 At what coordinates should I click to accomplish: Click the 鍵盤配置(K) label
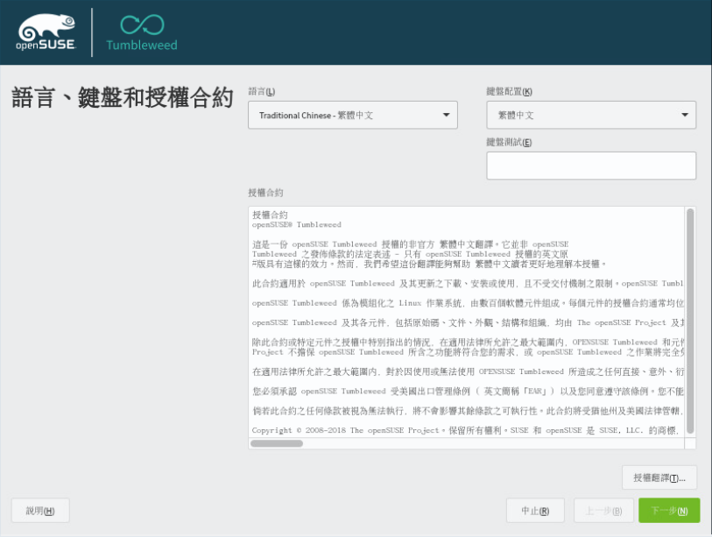(509, 91)
